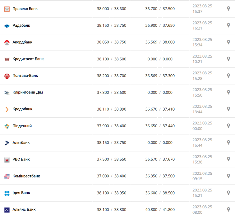The height and width of the screenshot is (214, 235).
Task: Click the Полтава-Банк logo icon
Action: [x=7, y=76]
